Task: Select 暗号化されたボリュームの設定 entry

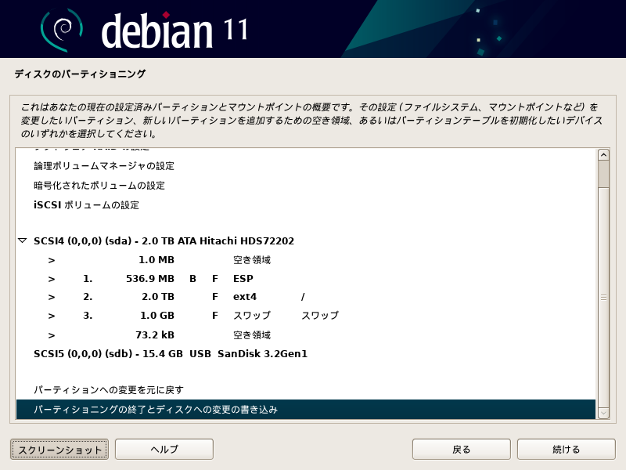Action: [x=306, y=186]
